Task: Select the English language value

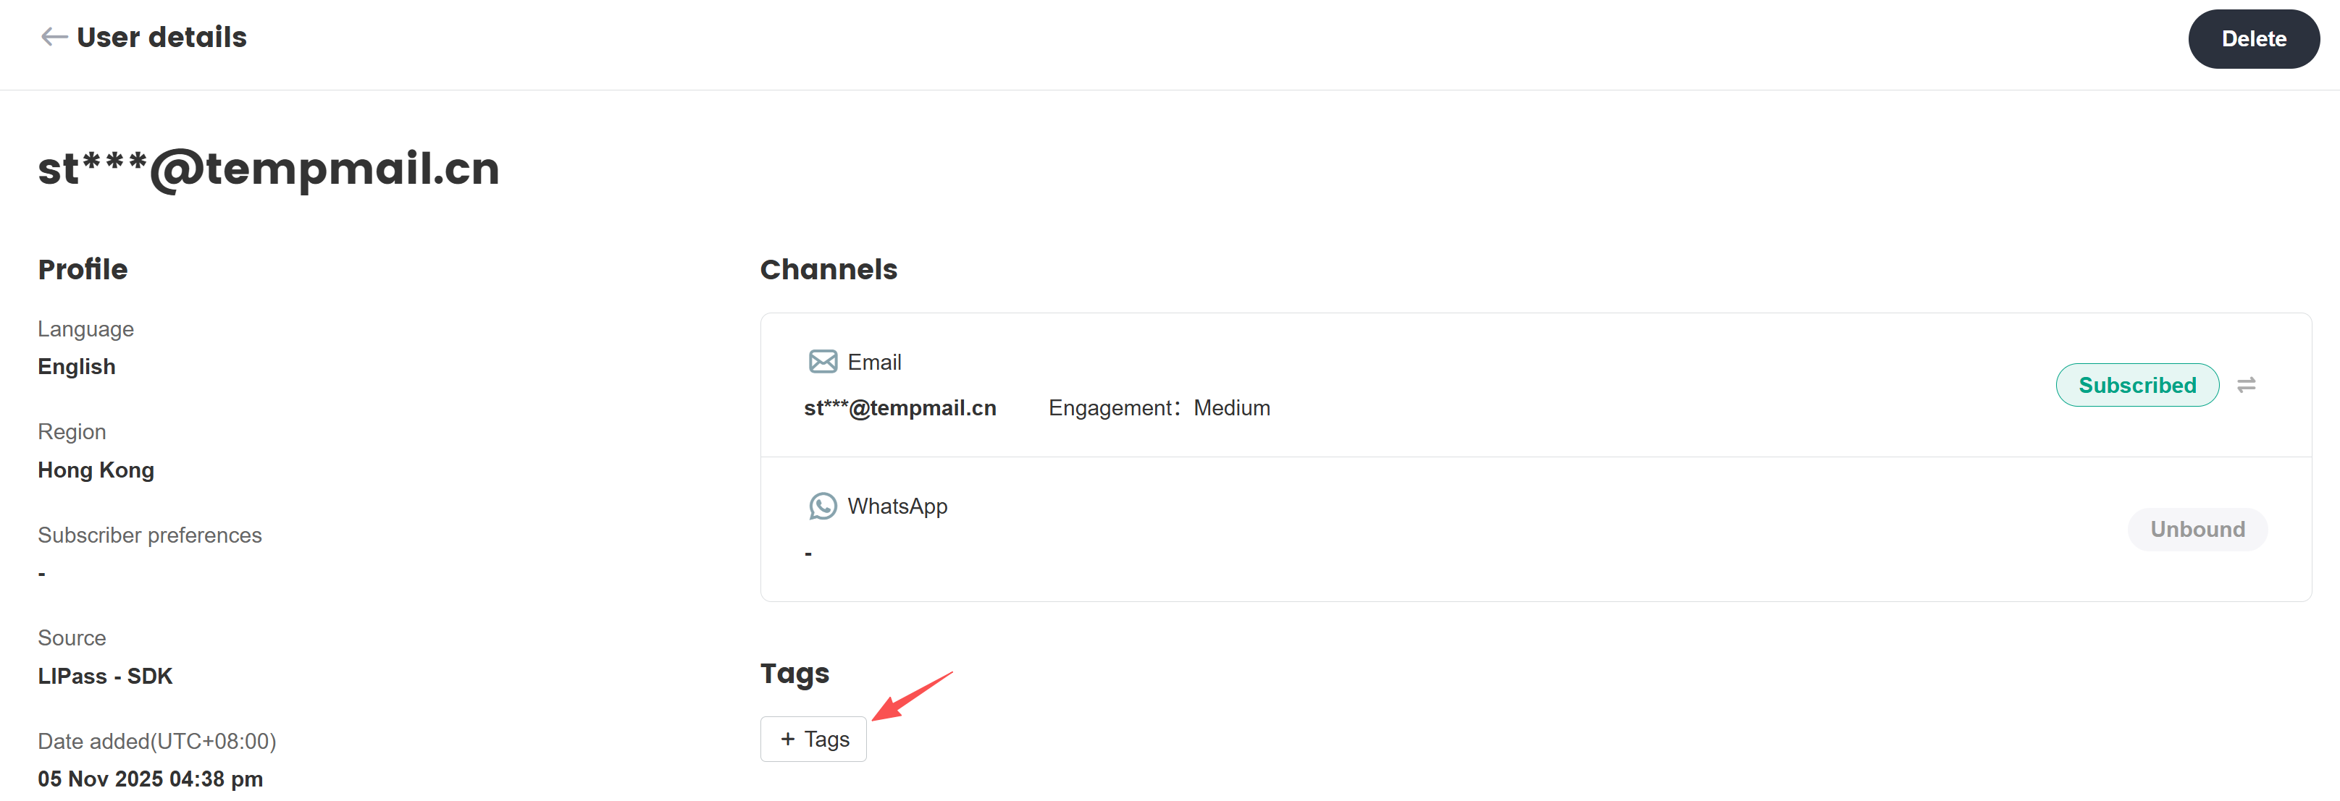Action: 76,366
